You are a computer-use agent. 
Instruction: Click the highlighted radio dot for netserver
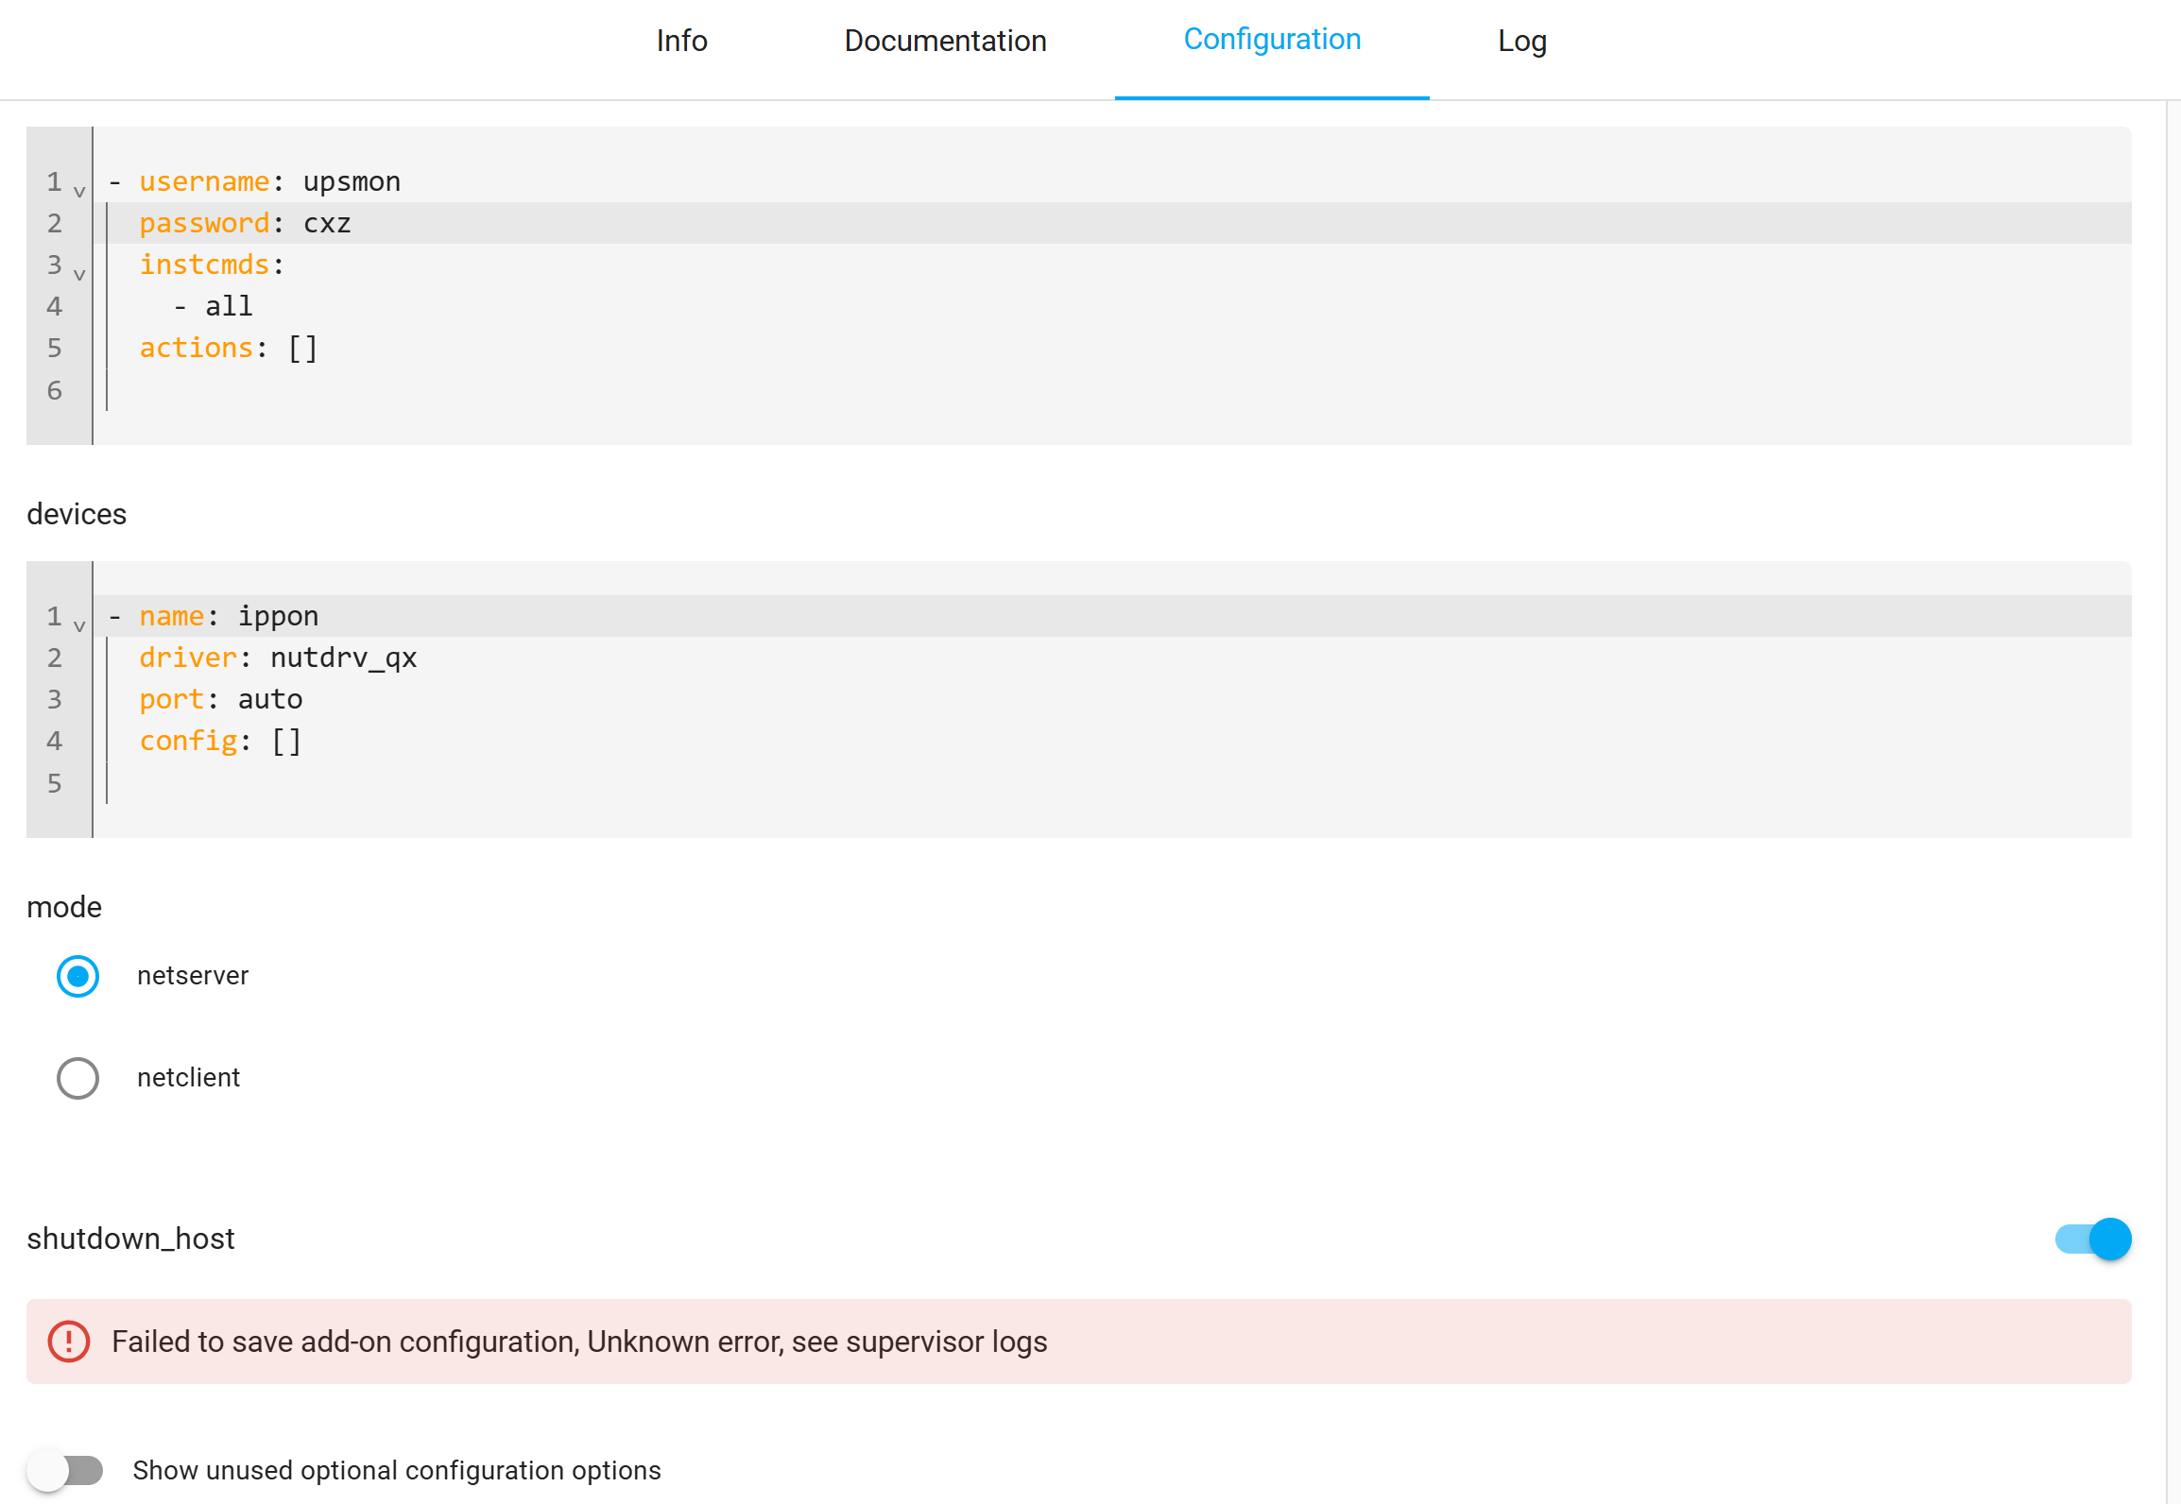coord(77,977)
